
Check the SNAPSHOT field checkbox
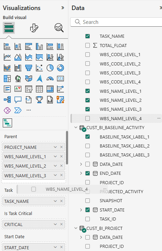pyautogui.click(x=87, y=200)
